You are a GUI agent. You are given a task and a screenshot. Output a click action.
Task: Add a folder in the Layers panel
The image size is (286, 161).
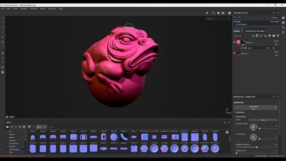tap(274, 36)
